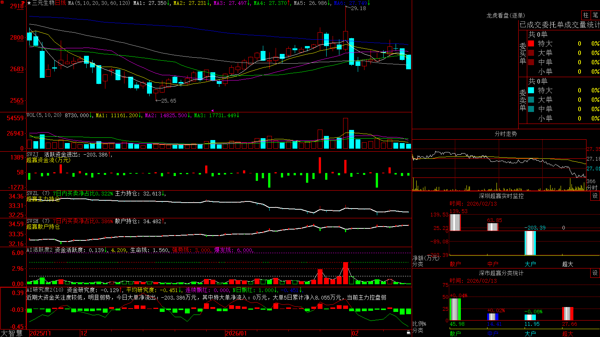Click the 日线 period label

[60, 3]
